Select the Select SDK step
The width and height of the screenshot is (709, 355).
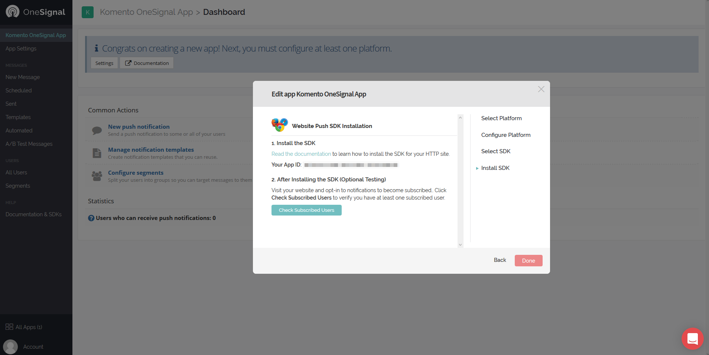click(x=496, y=151)
